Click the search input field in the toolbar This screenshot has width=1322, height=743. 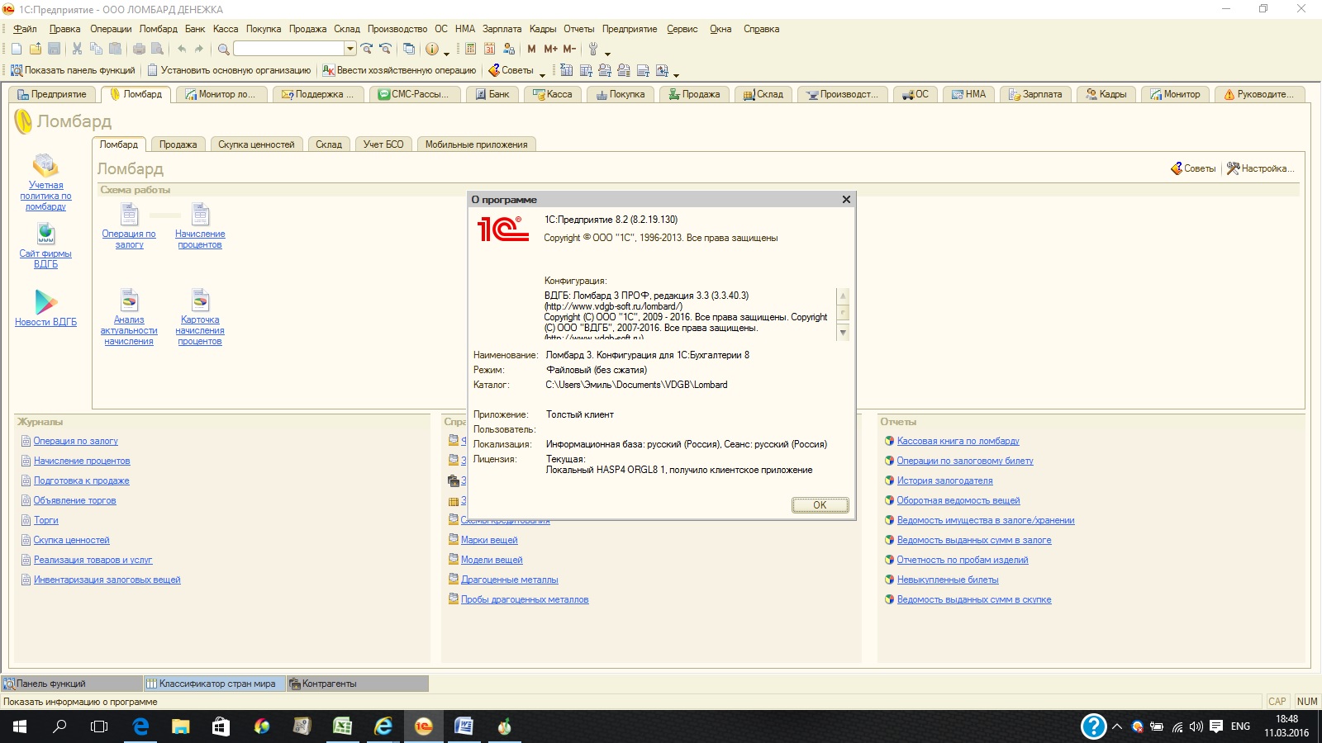click(x=288, y=49)
